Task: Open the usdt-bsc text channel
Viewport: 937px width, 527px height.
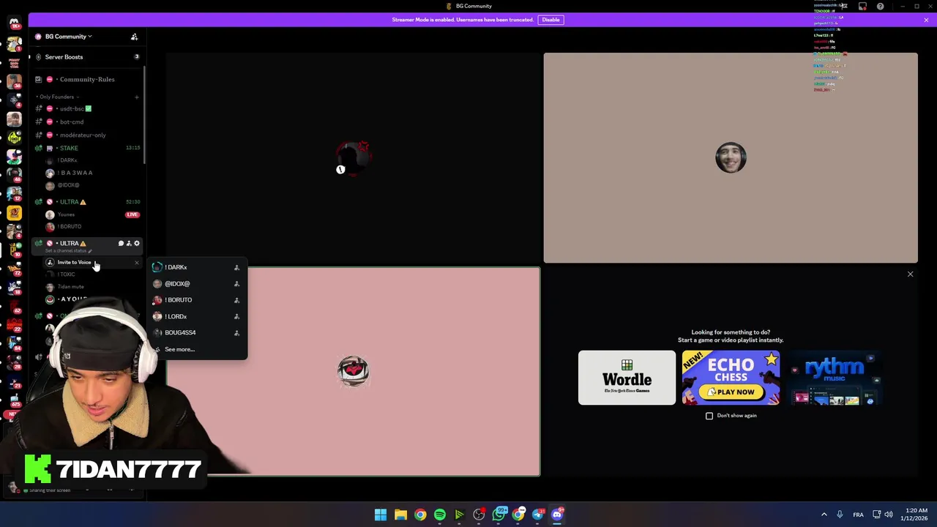Action: tap(88, 108)
